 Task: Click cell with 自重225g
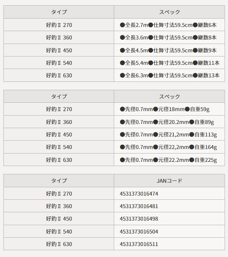[170, 160]
